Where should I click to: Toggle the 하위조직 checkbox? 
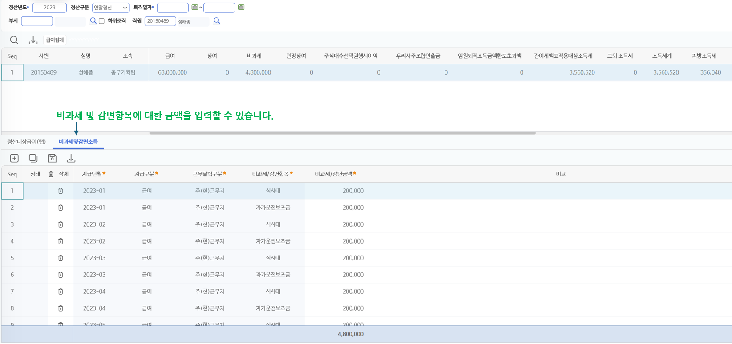tap(101, 21)
